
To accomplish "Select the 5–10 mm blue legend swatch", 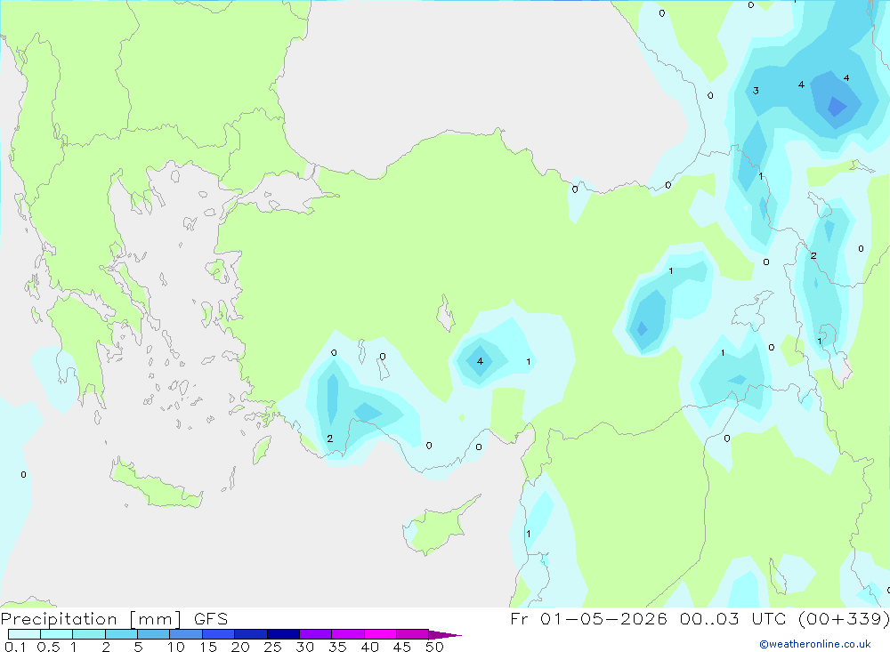I will [154, 634].
